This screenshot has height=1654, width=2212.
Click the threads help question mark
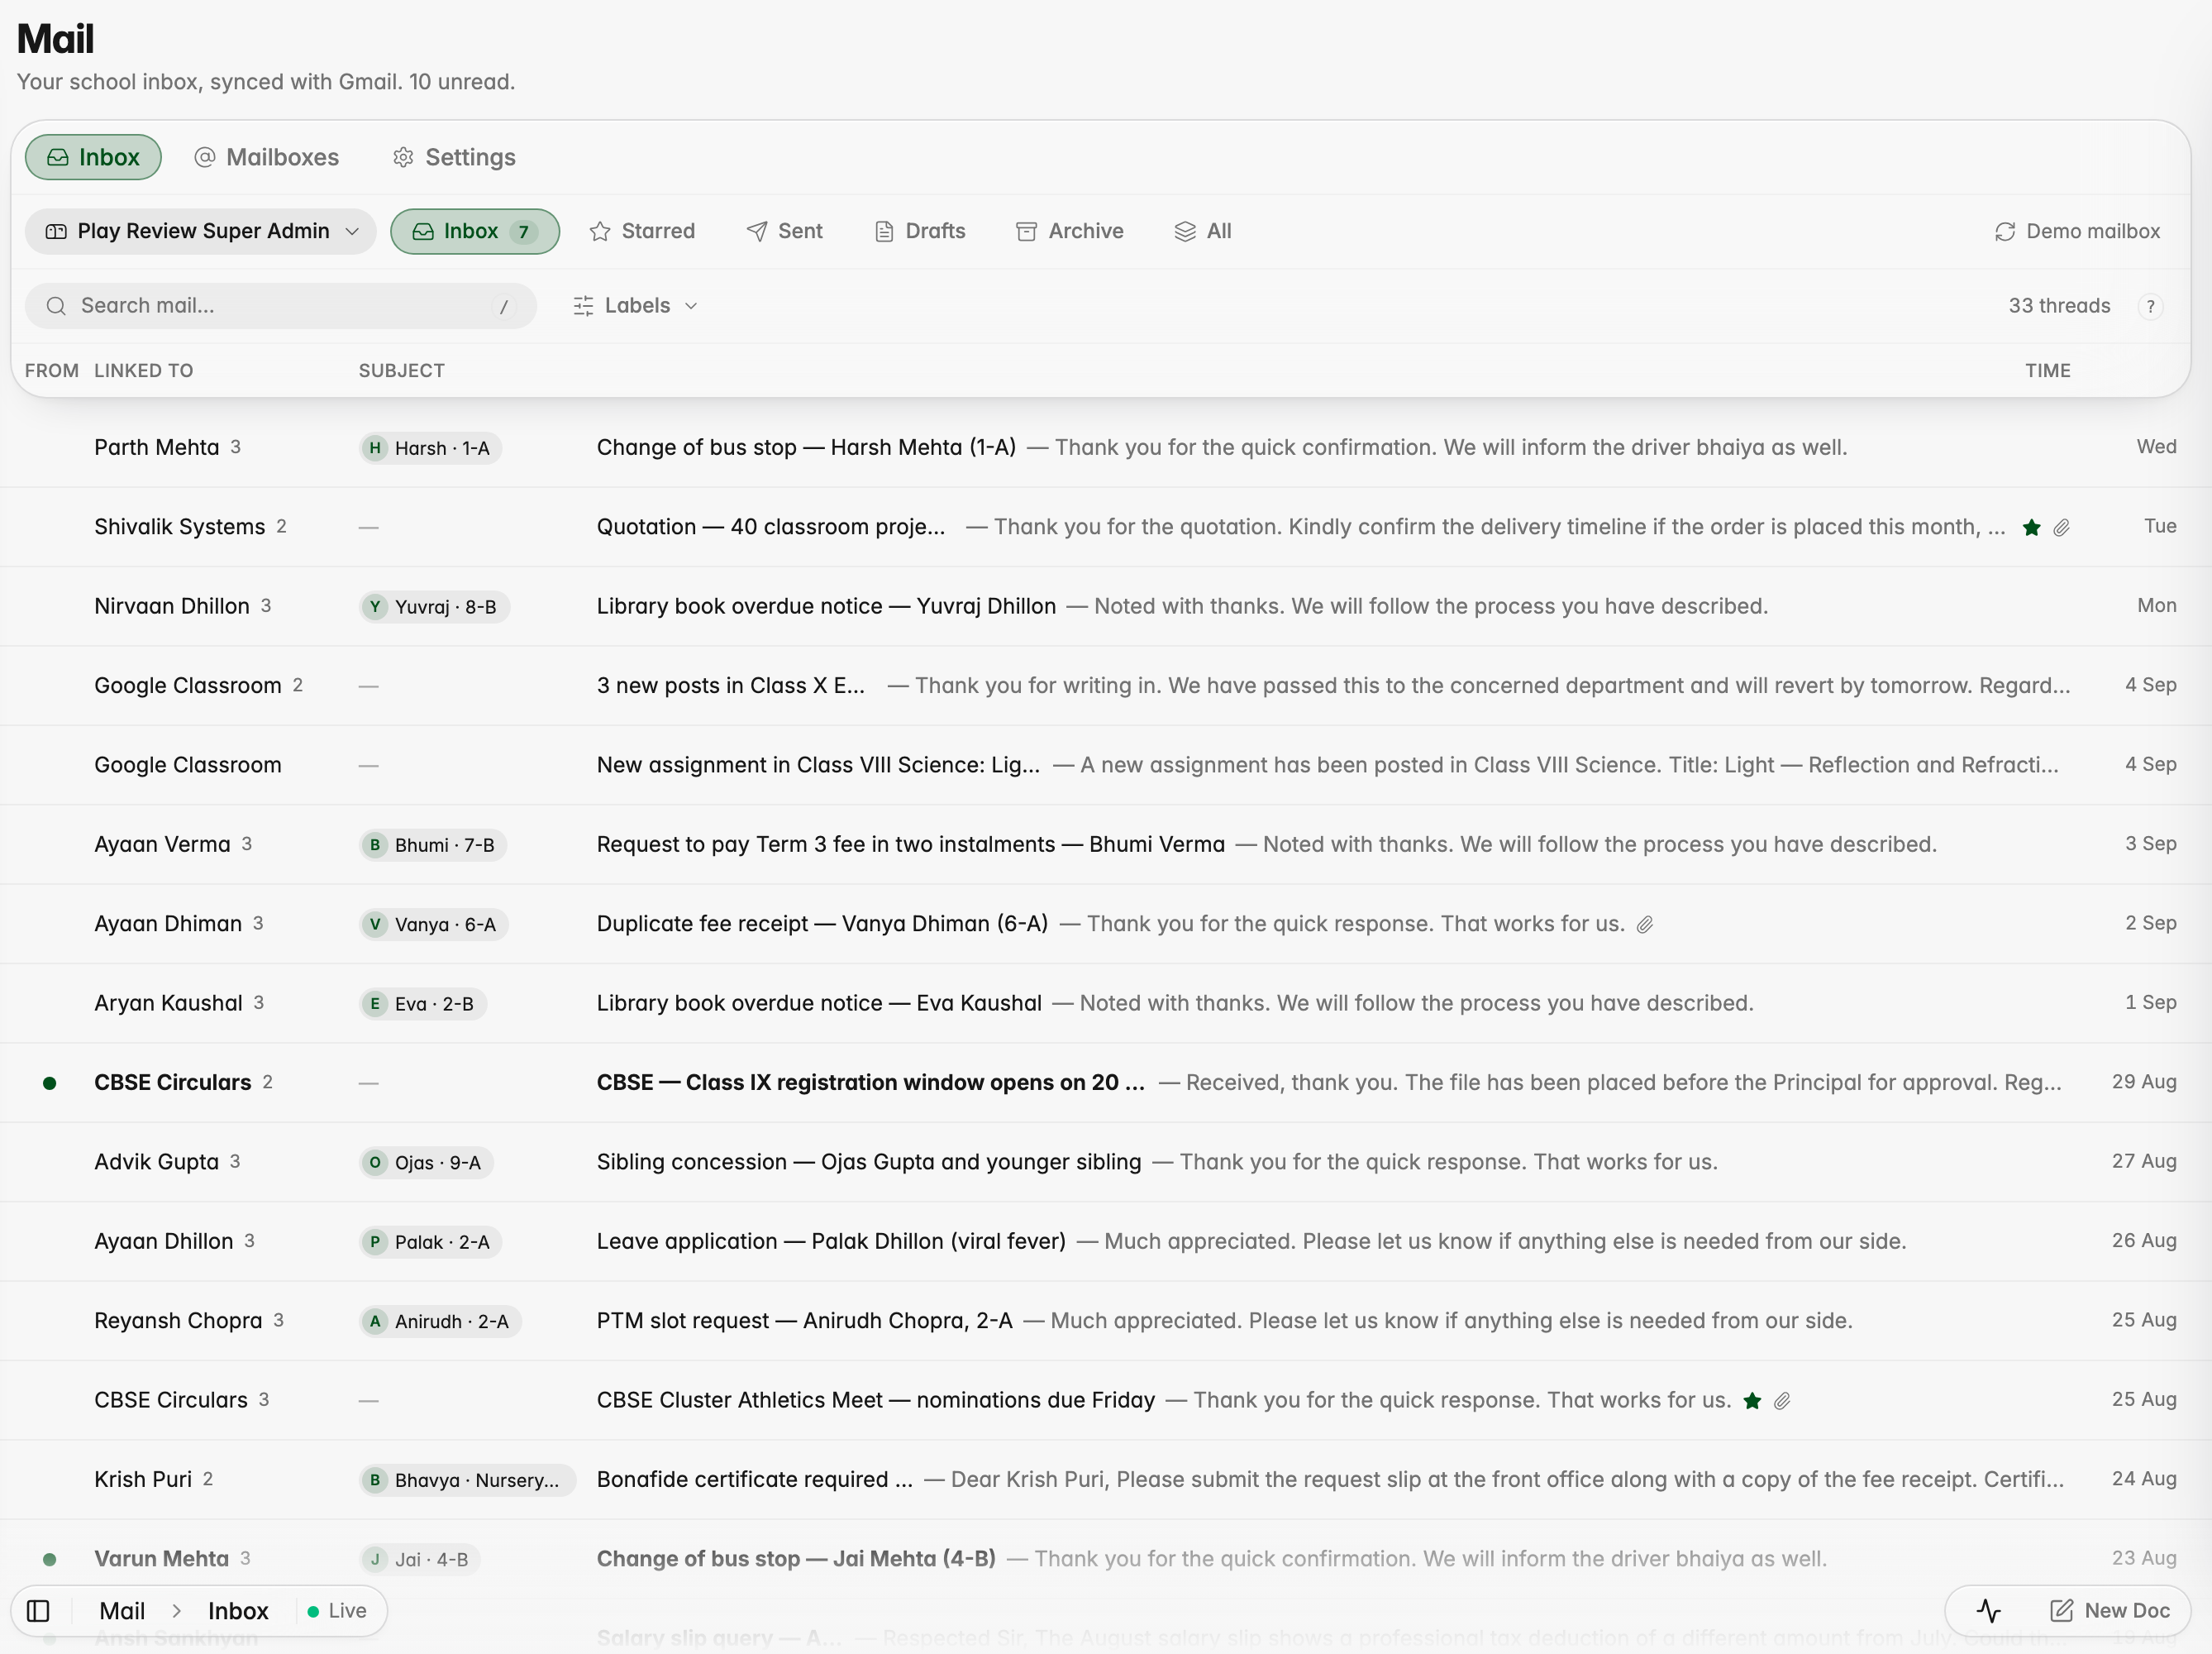point(2150,306)
